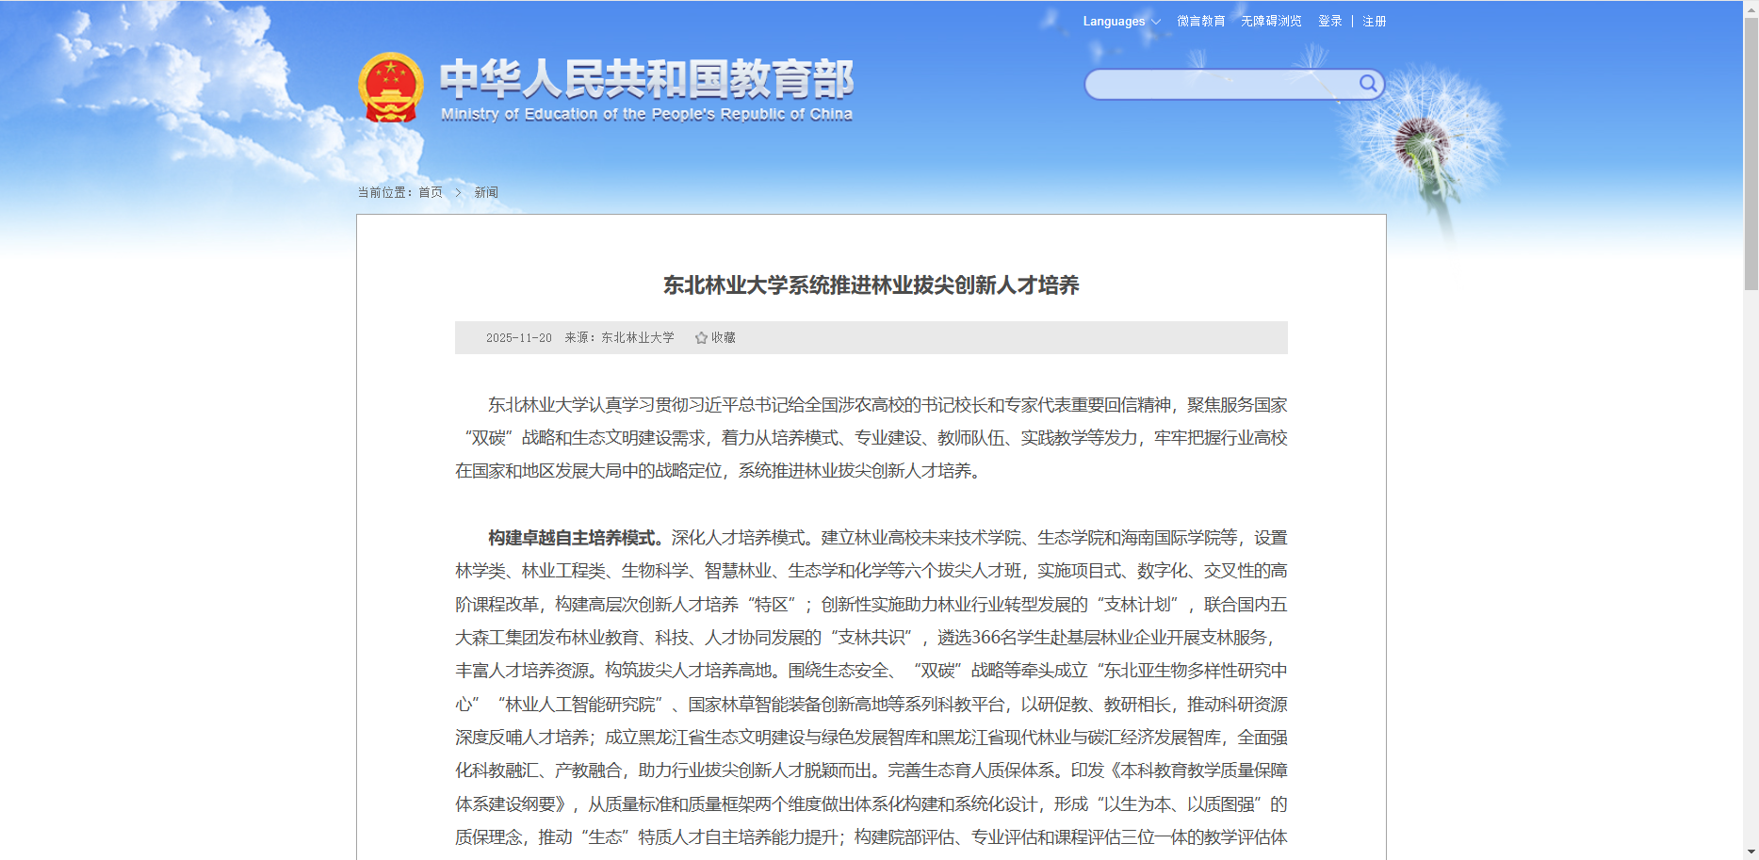Click the 来源：东北林业大学 source text
This screenshot has height=860, width=1759.
(619, 338)
